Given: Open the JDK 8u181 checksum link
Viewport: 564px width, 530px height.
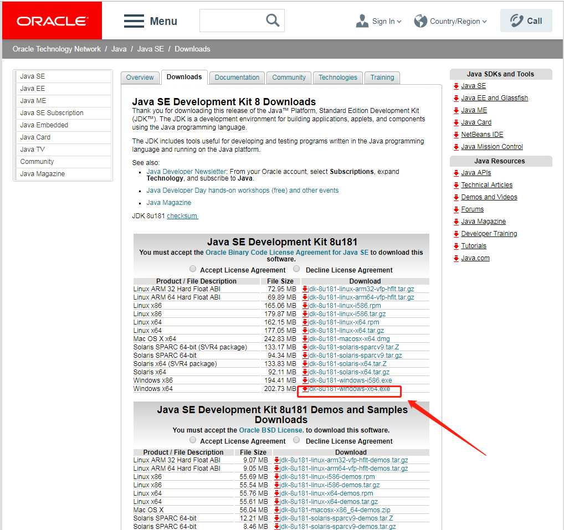Looking at the screenshot, I should pyautogui.click(x=182, y=216).
